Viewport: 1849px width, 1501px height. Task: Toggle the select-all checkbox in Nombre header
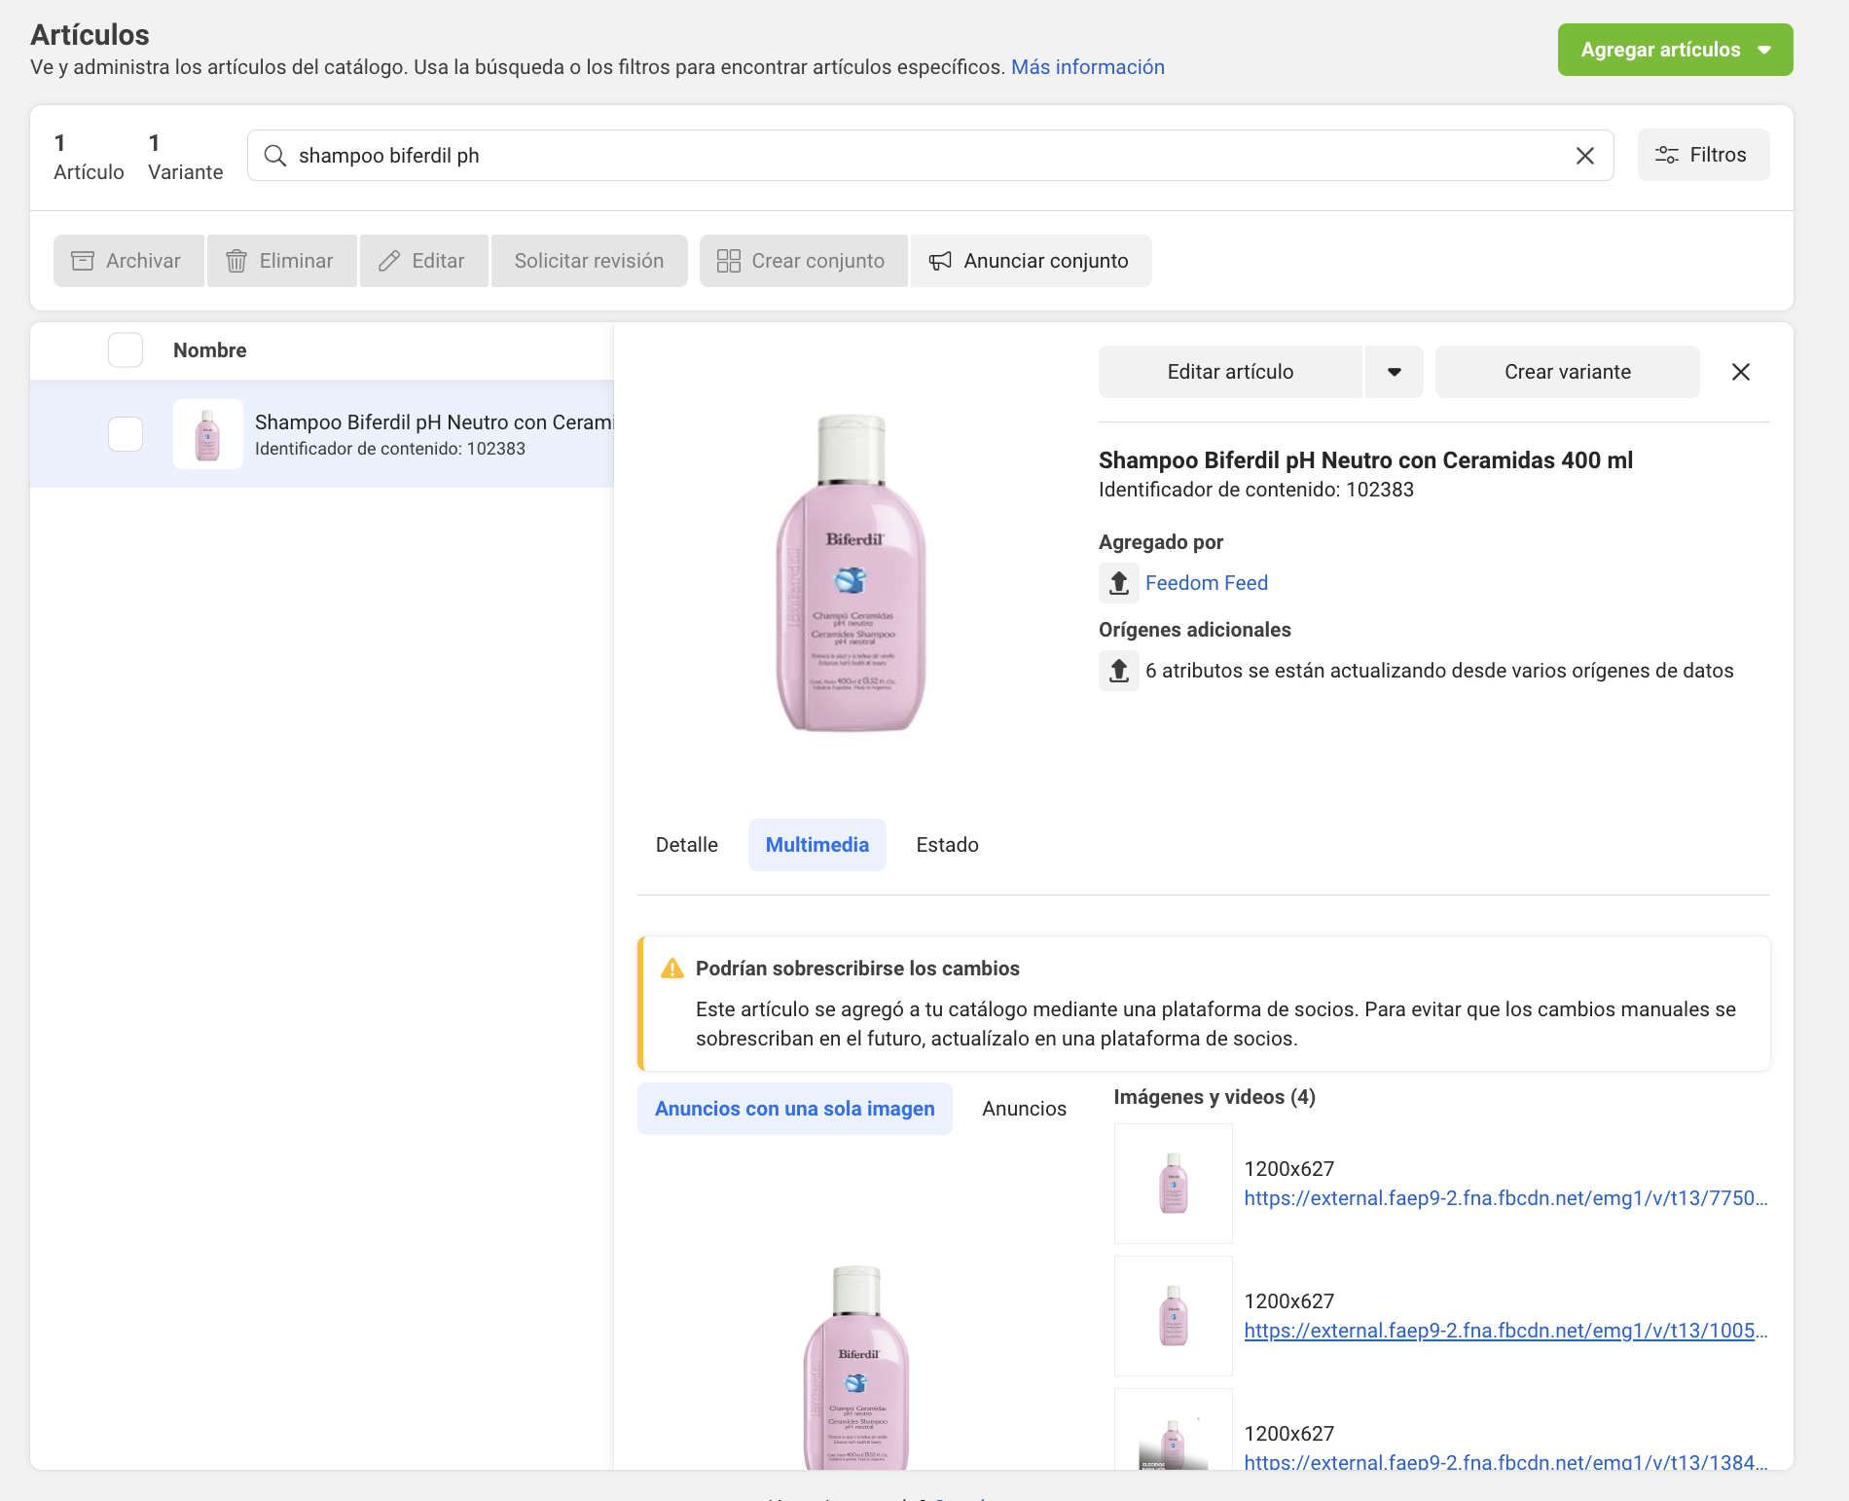[126, 350]
